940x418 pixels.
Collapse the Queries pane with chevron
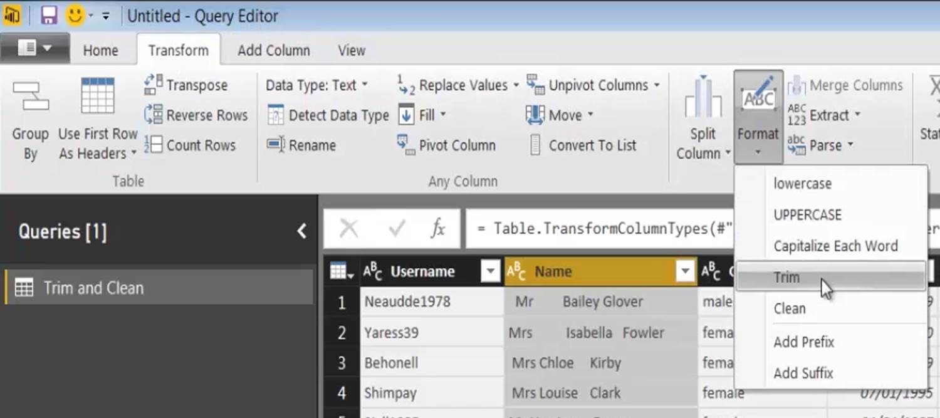point(302,231)
